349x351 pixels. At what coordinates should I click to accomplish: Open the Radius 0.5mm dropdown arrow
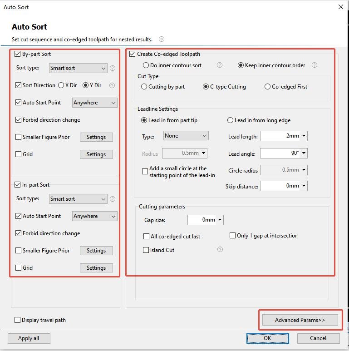click(203, 153)
